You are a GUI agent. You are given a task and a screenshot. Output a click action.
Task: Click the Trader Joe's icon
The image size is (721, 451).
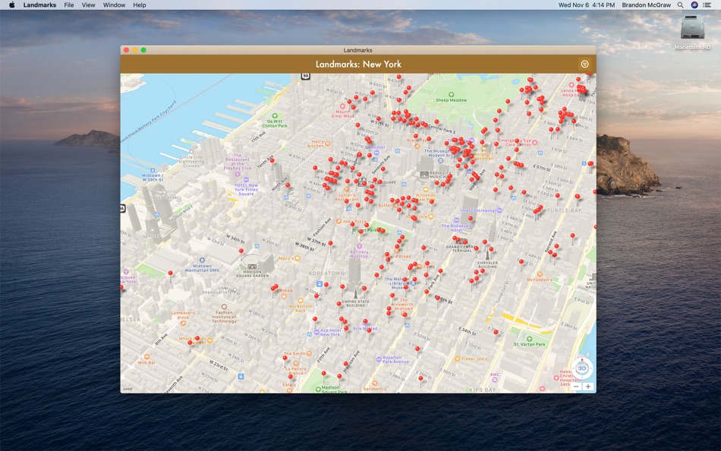point(457,358)
